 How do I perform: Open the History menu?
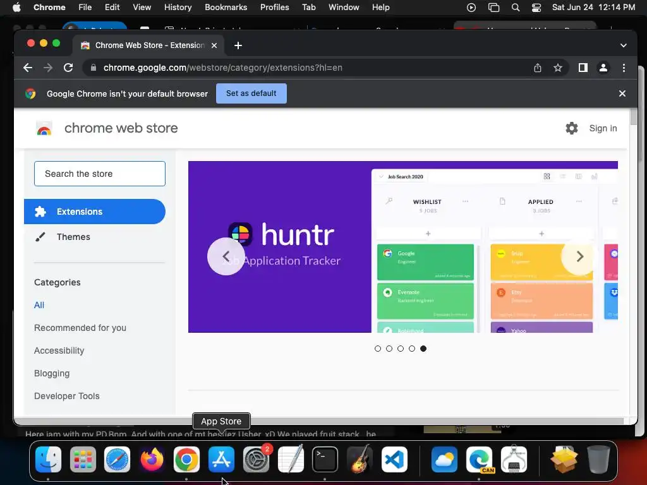click(178, 7)
